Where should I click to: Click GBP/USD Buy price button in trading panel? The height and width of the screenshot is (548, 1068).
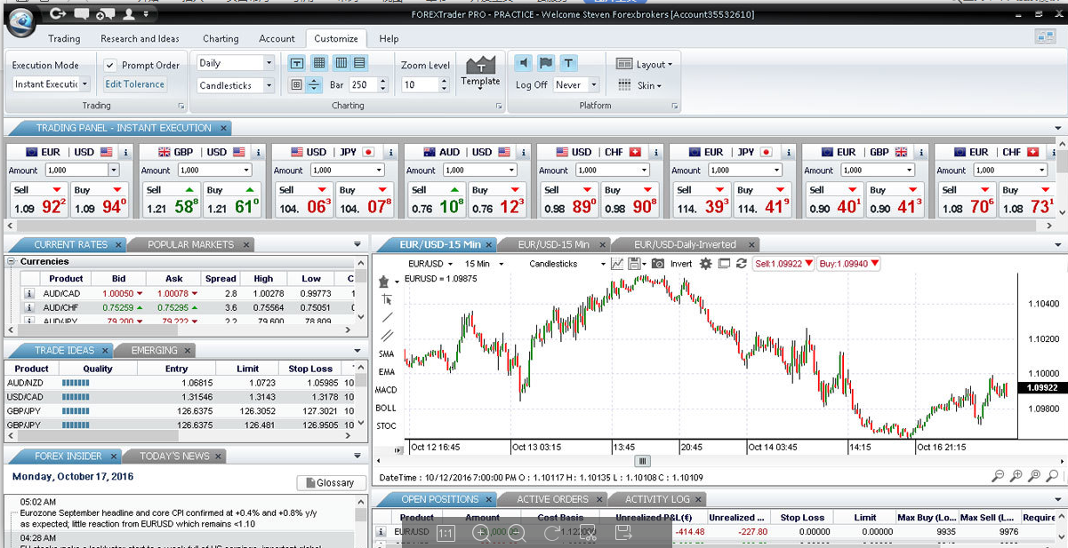point(231,201)
